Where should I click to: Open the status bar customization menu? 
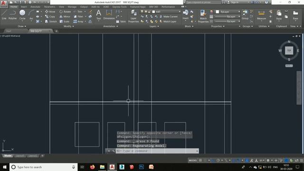(302, 161)
